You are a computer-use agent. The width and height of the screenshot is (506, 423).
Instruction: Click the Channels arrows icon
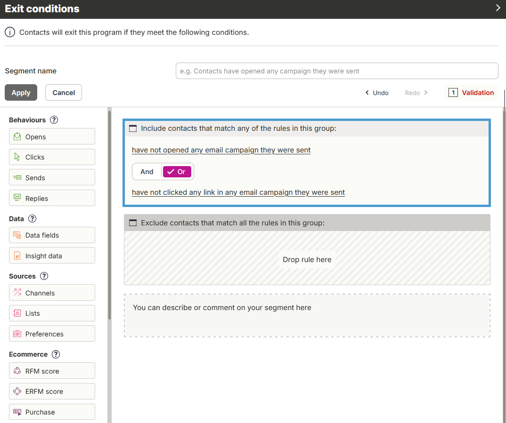(17, 293)
